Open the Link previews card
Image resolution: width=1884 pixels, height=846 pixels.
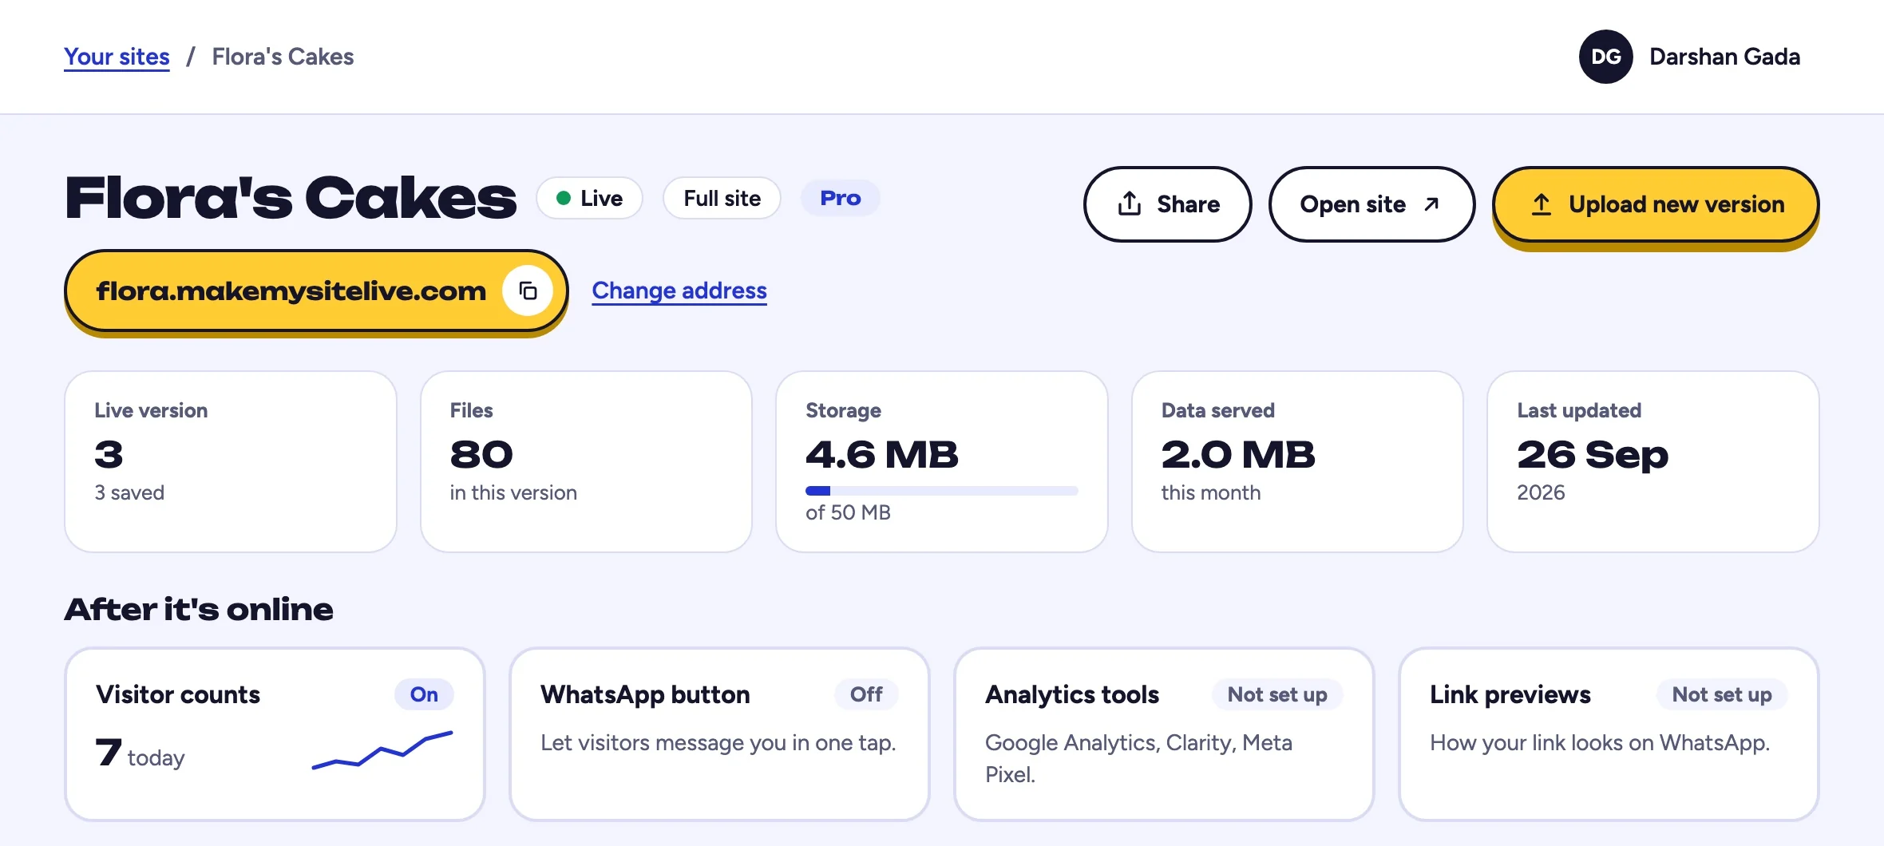pos(1609,734)
